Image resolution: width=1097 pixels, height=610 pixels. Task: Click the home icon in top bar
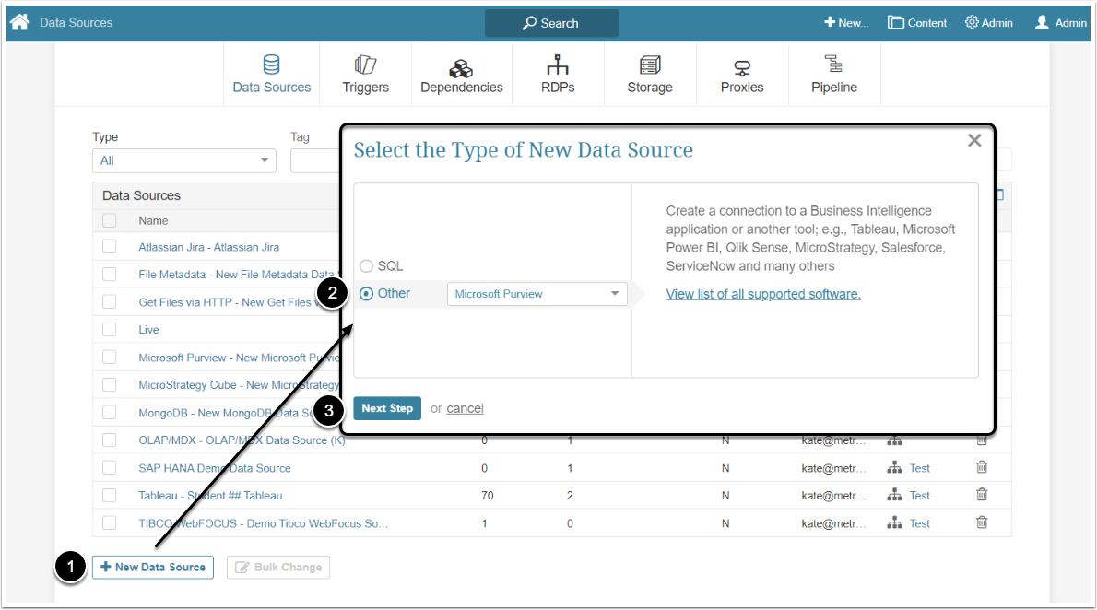coord(20,22)
